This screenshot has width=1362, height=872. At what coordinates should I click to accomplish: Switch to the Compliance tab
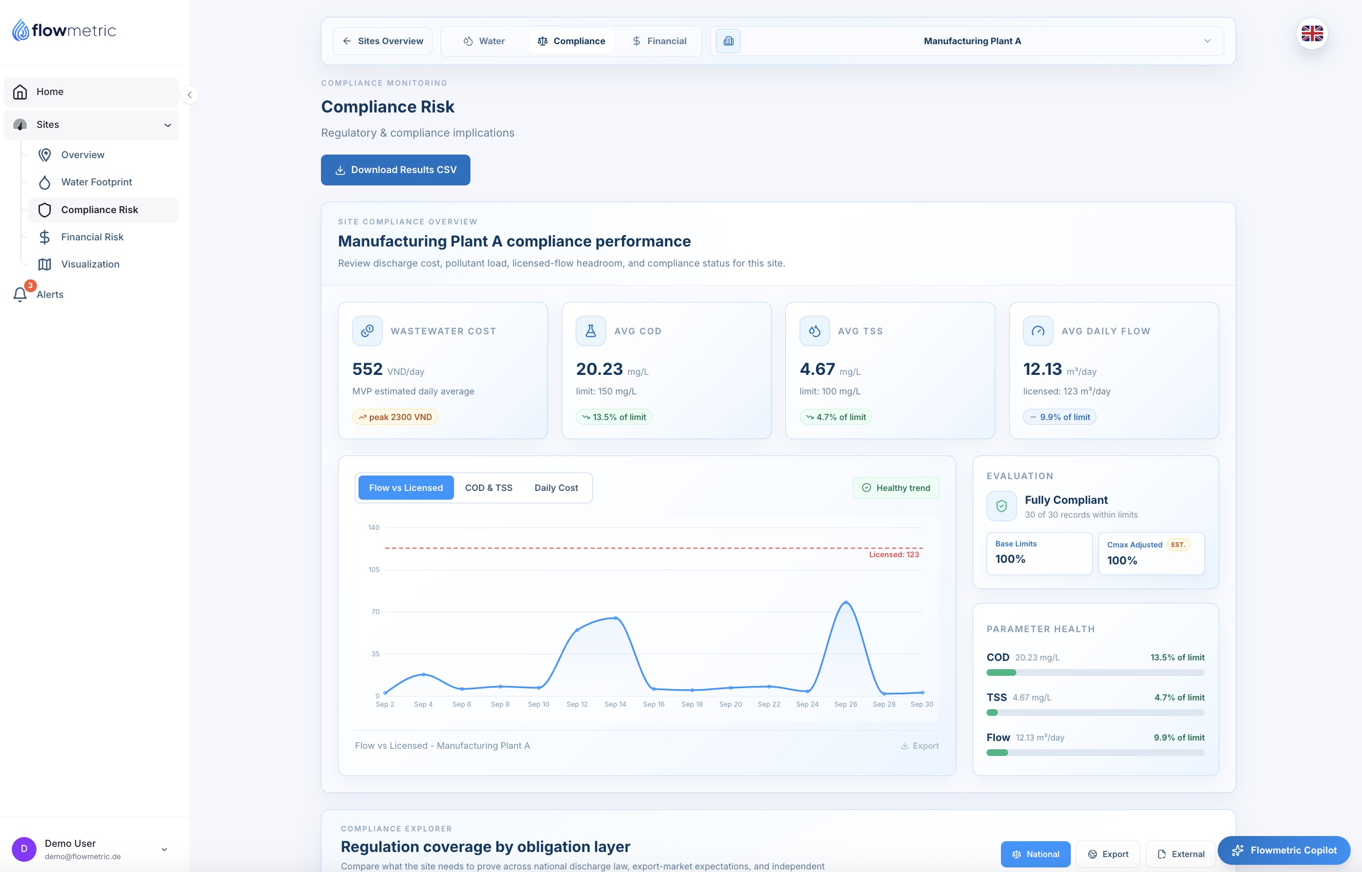click(571, 41)
